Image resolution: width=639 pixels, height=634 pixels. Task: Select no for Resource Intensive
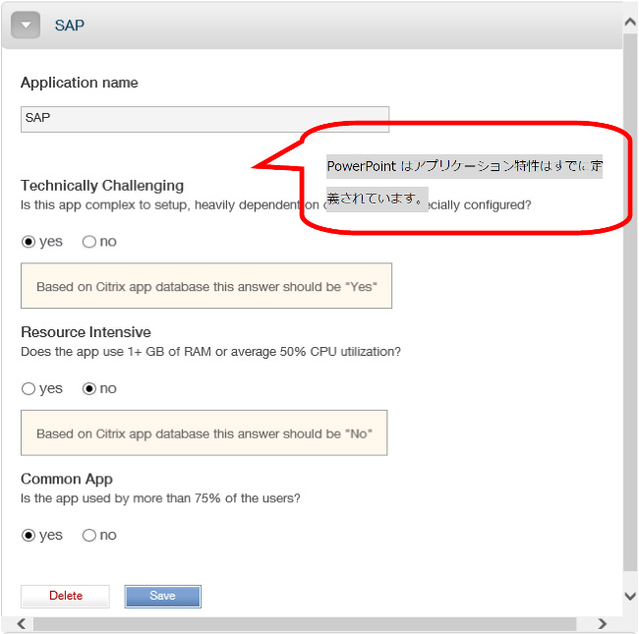tap(89, 388)
